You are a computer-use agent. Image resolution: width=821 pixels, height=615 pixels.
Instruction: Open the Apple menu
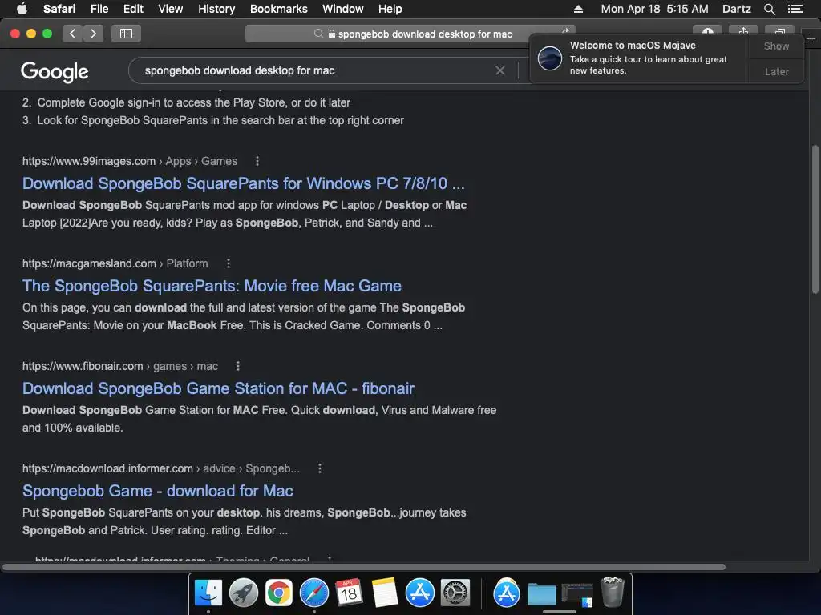(22, 9)
